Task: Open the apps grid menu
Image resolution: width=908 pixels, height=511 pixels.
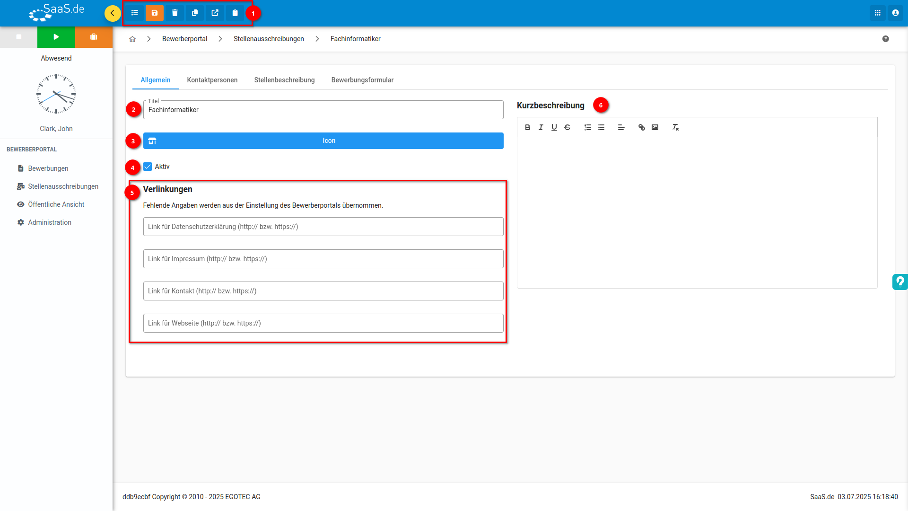Action: pyautogui.click(x=878, y=13)
